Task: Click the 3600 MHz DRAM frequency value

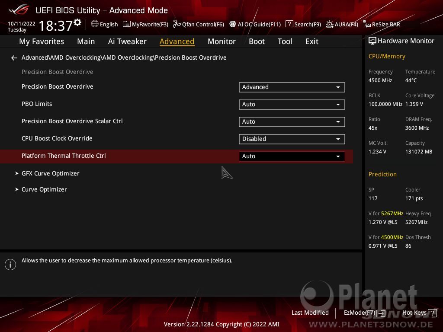Action: [417, 128]
